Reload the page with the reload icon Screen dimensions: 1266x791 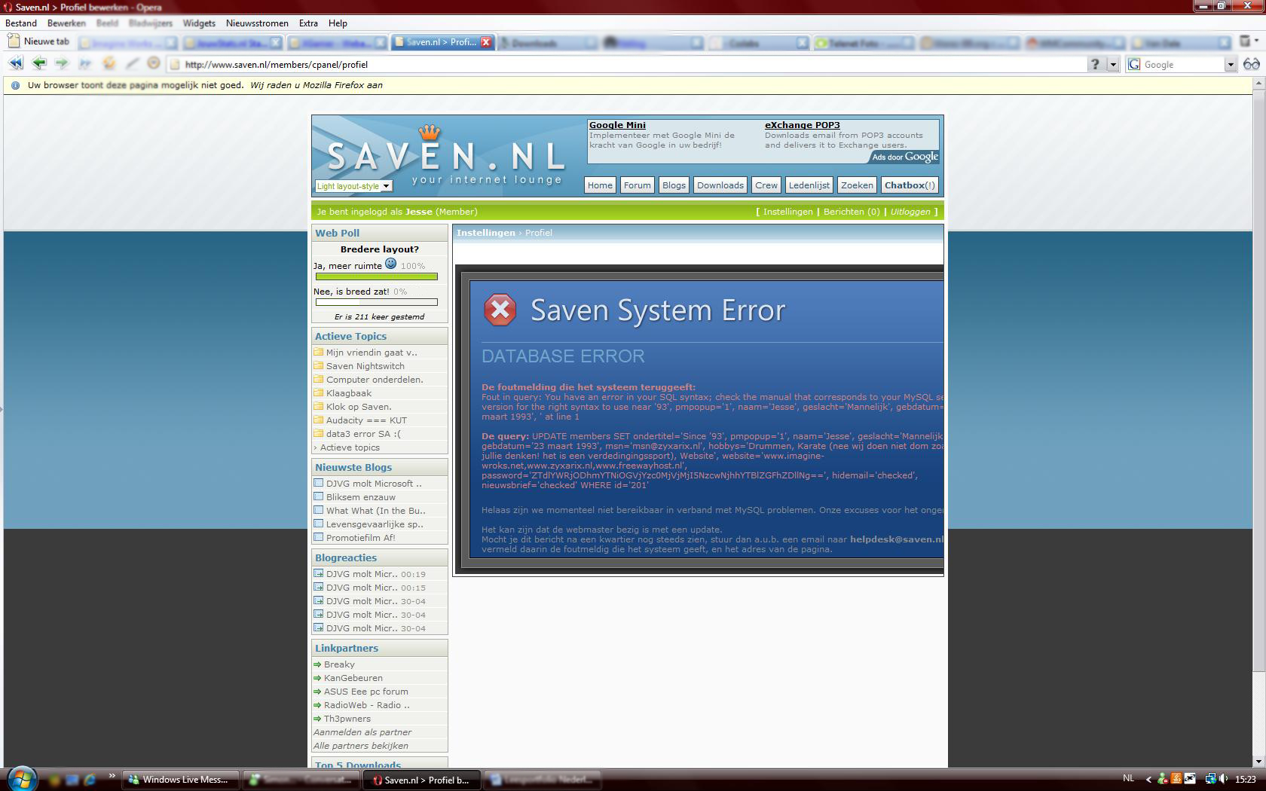109,64
